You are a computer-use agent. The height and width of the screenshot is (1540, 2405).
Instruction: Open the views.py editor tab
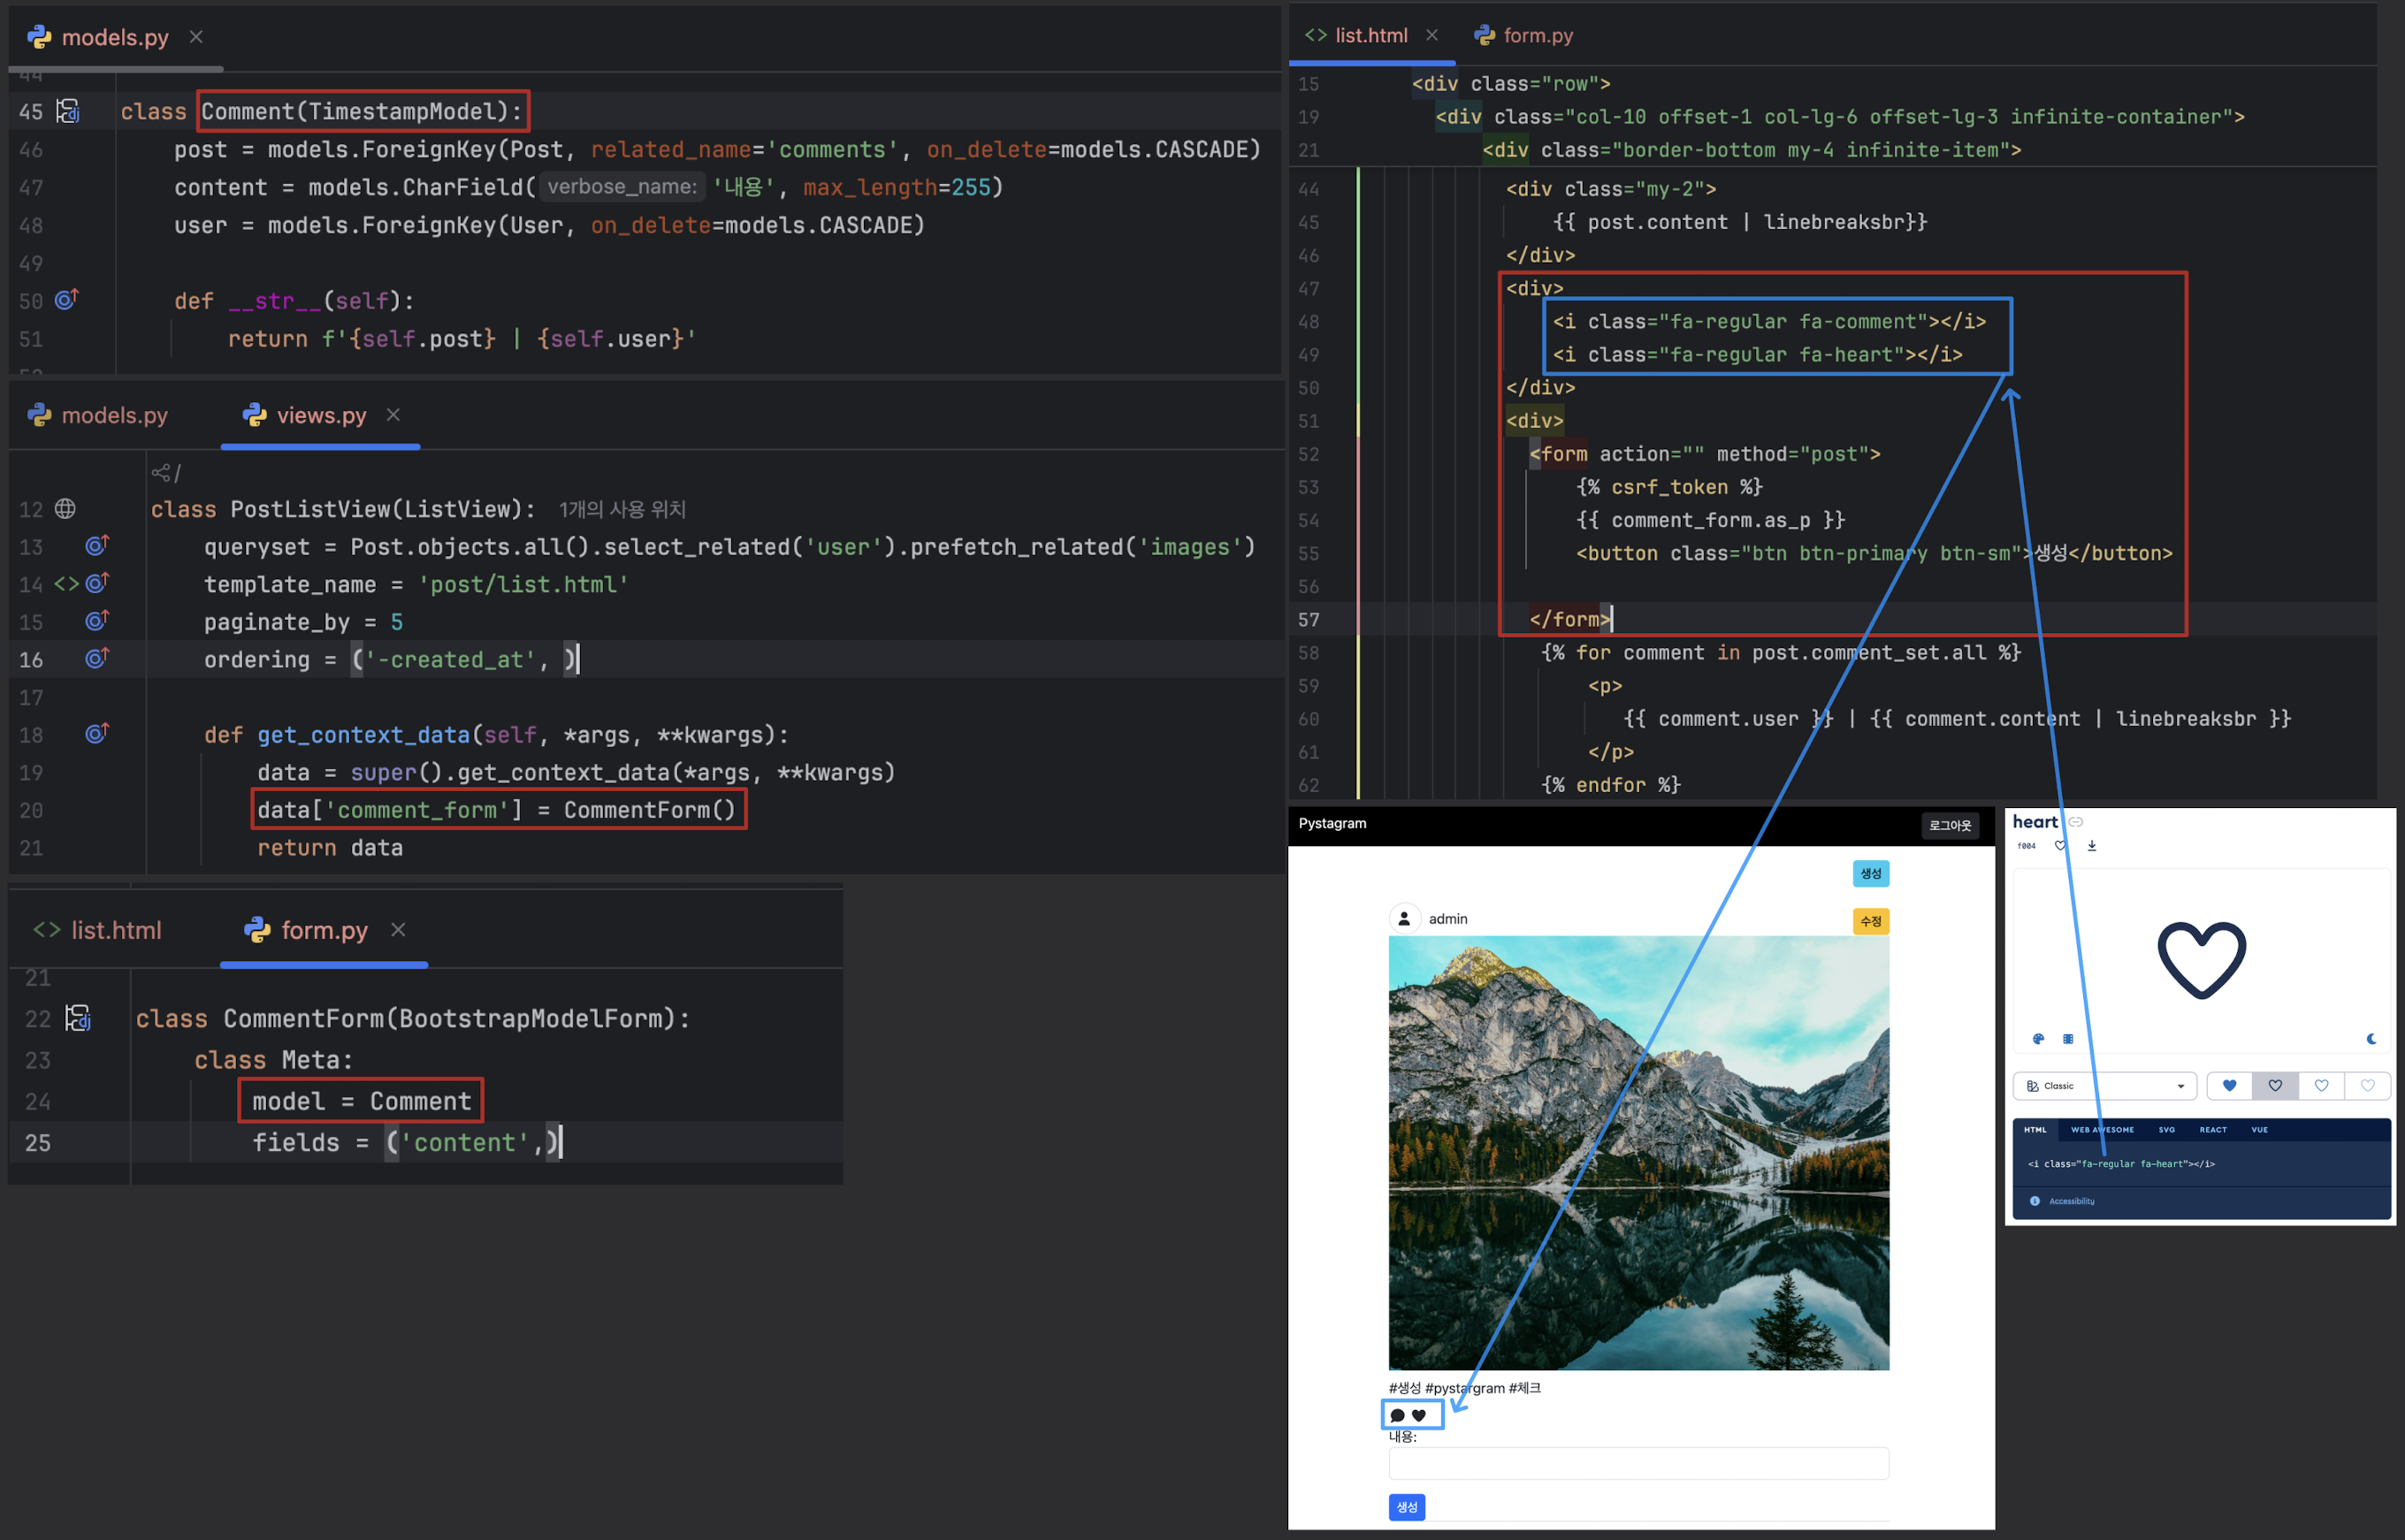320,416
